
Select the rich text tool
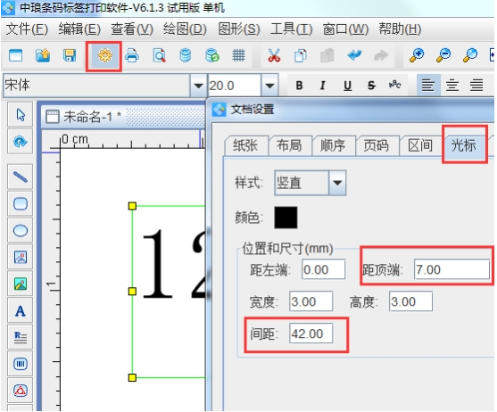pos(21,337)
